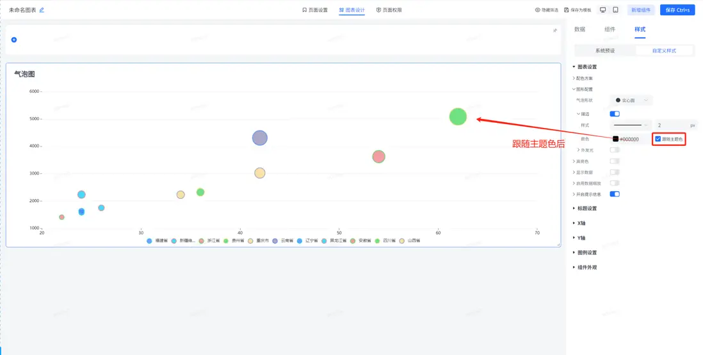Open the black #000000 color swatch
Screen dimensions: 703x355
(615, 139)
